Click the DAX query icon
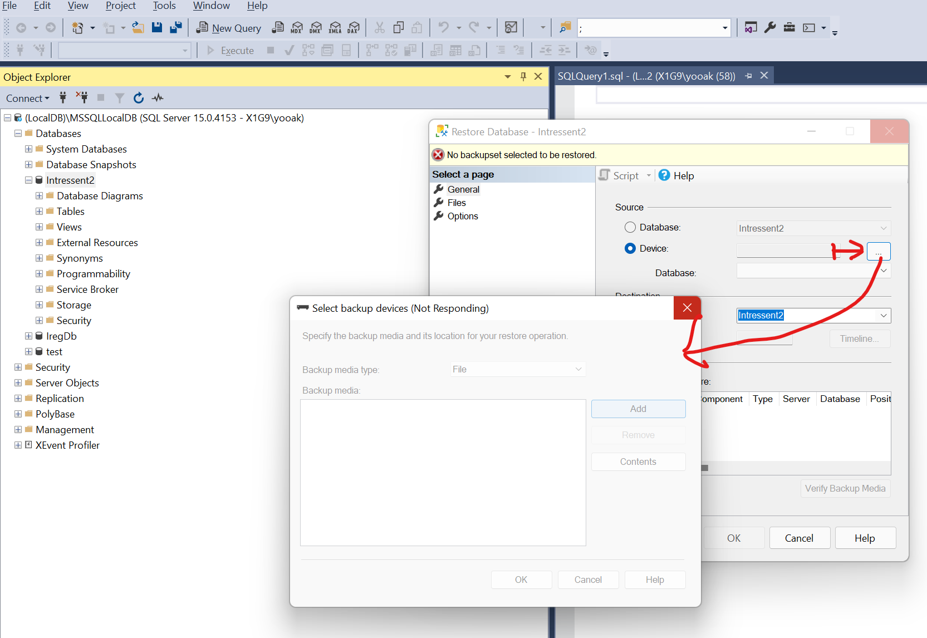This screenshot has height=638, width=927. (354, 27)
